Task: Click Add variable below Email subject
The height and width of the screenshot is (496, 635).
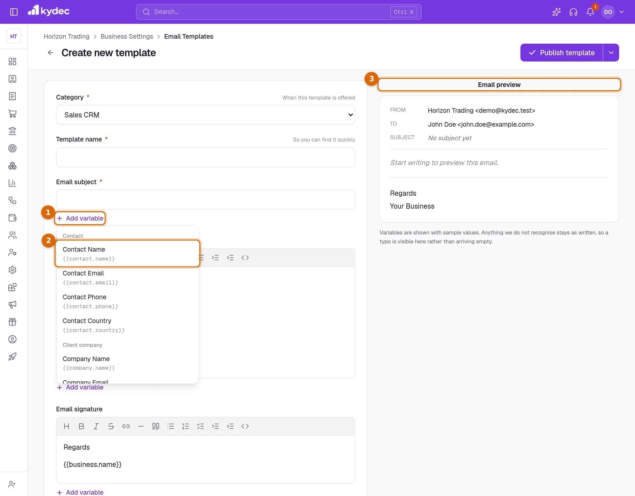Action: click(x=80, y=218)
